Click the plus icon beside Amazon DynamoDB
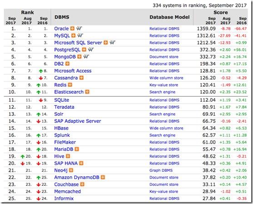Viewport: 253px width, 204px height. 103,177
